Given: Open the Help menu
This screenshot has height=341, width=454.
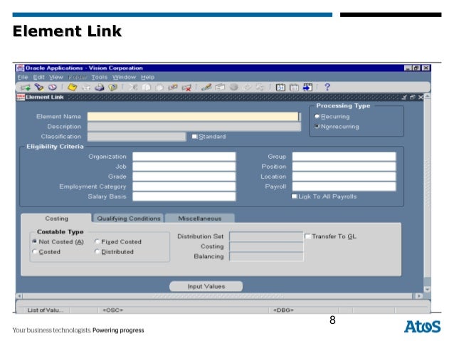Looking at the screenshot, I should (148, 78).
